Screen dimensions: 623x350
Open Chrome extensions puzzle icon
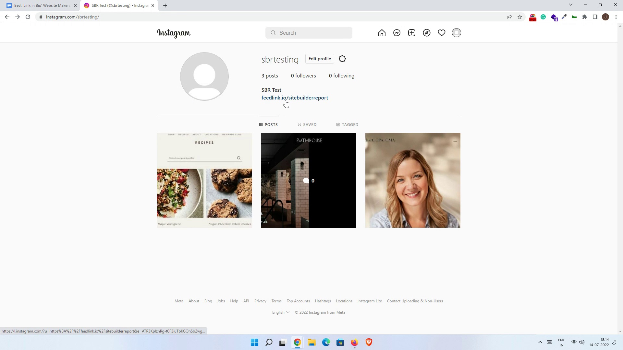point(585,17)
